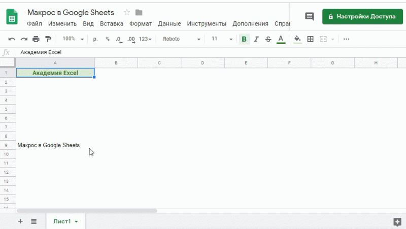Open the all sheets list icon
The height and width of the screenshot is (229, 406).
click(x=33, y=221)
